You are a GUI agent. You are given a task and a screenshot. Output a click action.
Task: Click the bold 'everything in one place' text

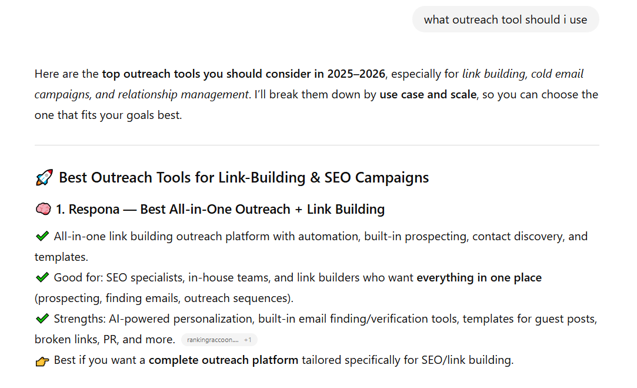click(479, 277)
